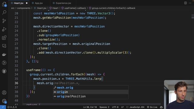Switch to the Experience.jsx tab
This screenshot has height=109, width=194.
point(63,3)
